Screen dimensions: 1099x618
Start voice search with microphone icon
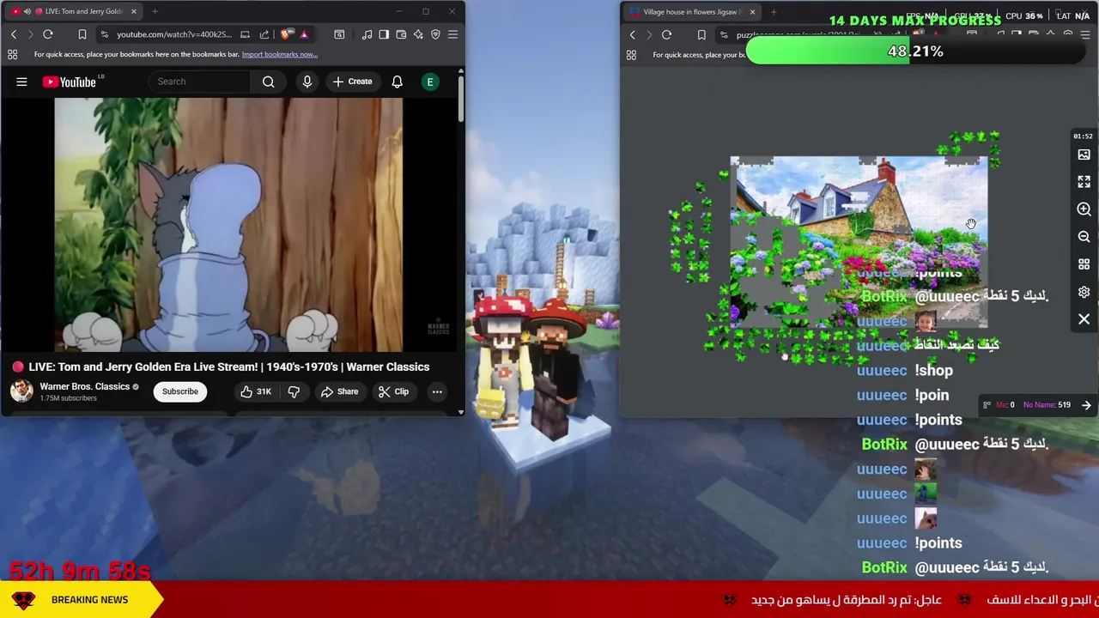307,82
